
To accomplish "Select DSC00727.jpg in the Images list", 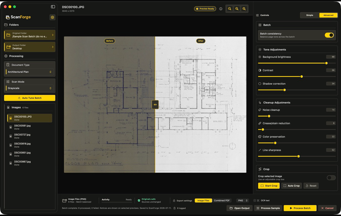I will coord(30,136).
